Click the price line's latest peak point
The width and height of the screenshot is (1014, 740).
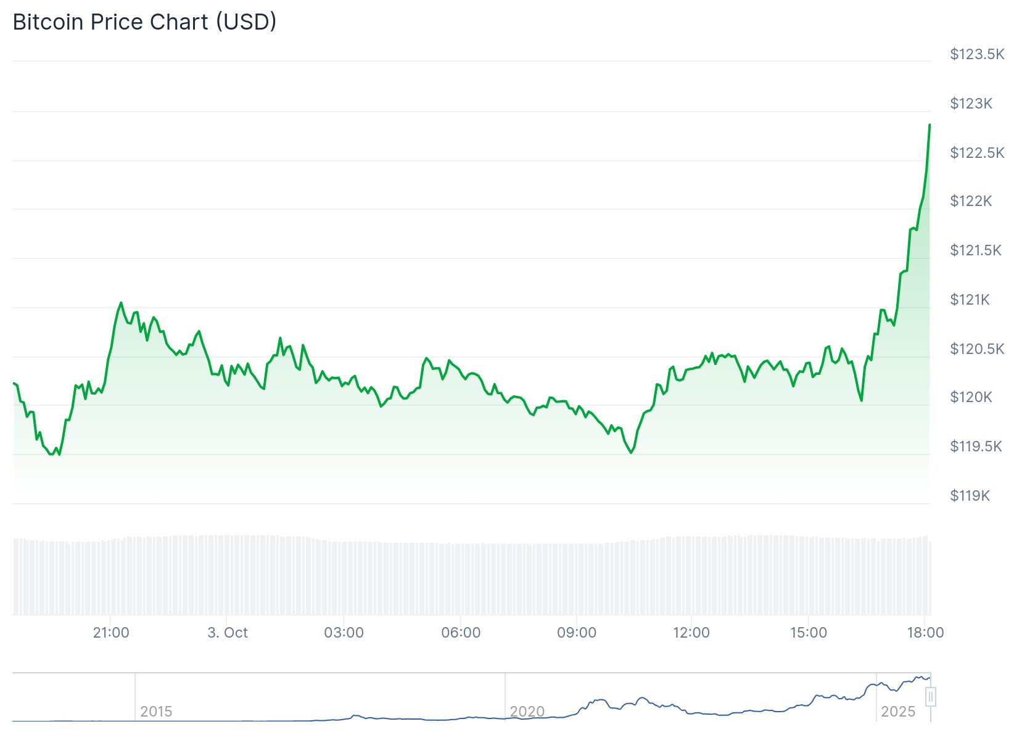click(x=929, y=125)
